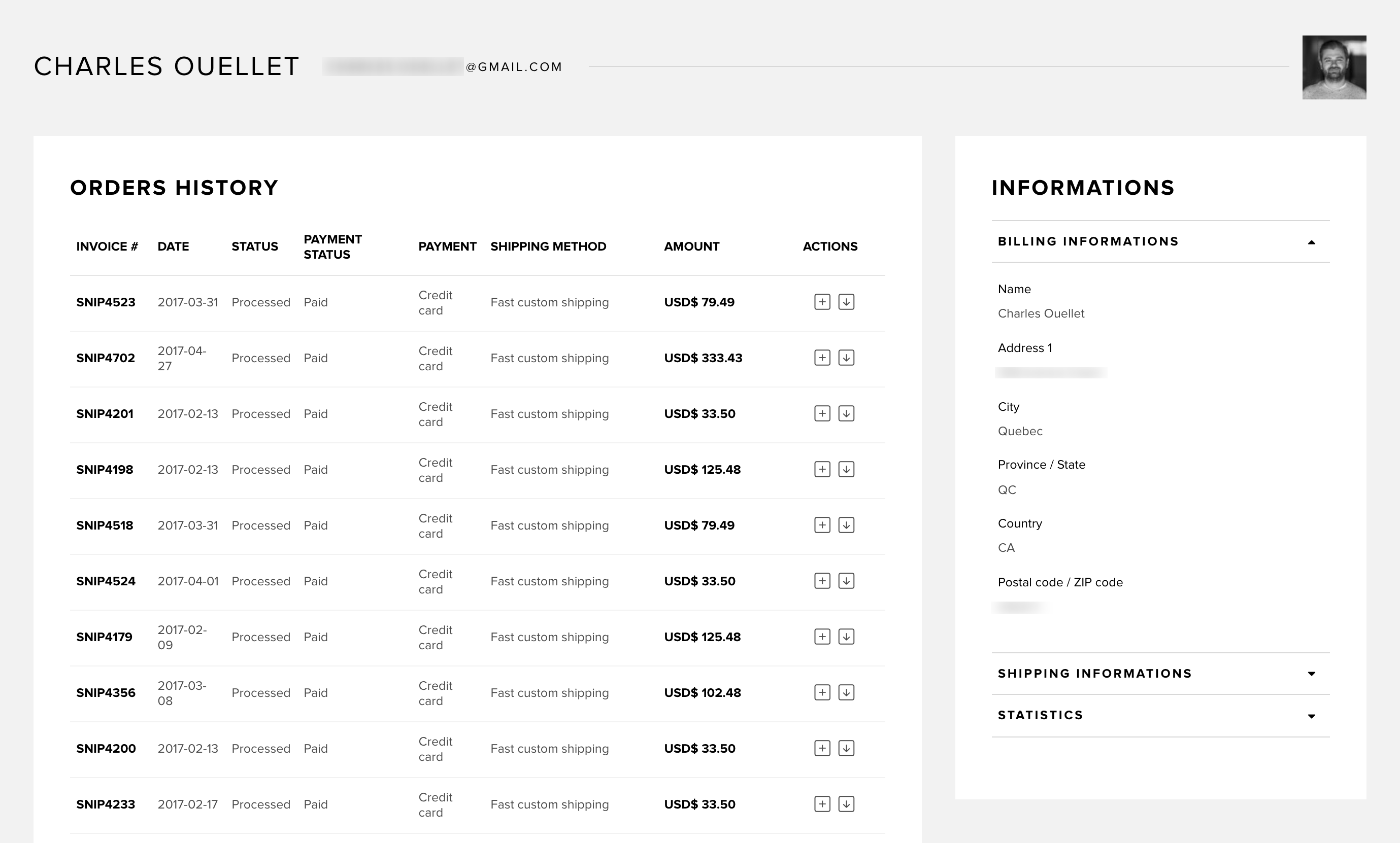Download invoice SNIP4233
The image size is (1400, 843).
[846, 804]
